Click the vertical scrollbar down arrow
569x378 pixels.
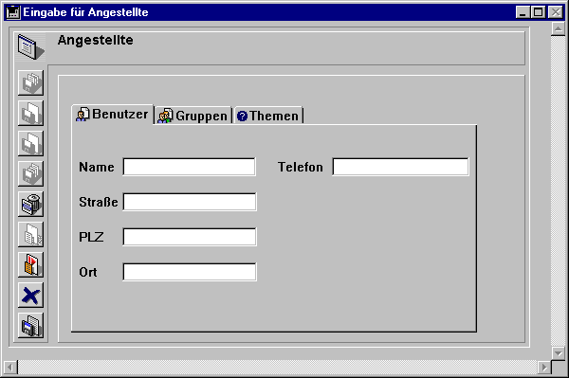[x=559, y=353]
